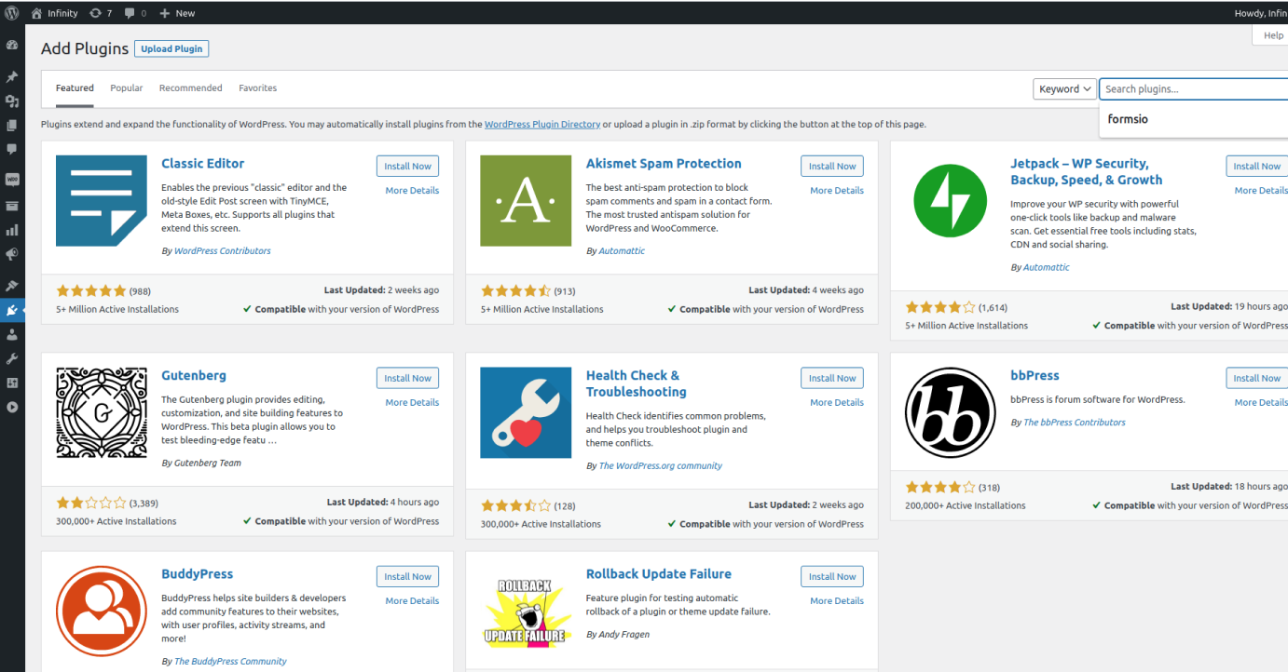The height and width of the screenshot is (672, 1288).
Task: Expand the collapsed sidebar menu
Action: [x=12, y=407]
